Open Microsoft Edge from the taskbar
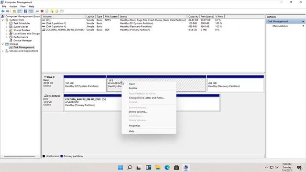 pos(167,168)
